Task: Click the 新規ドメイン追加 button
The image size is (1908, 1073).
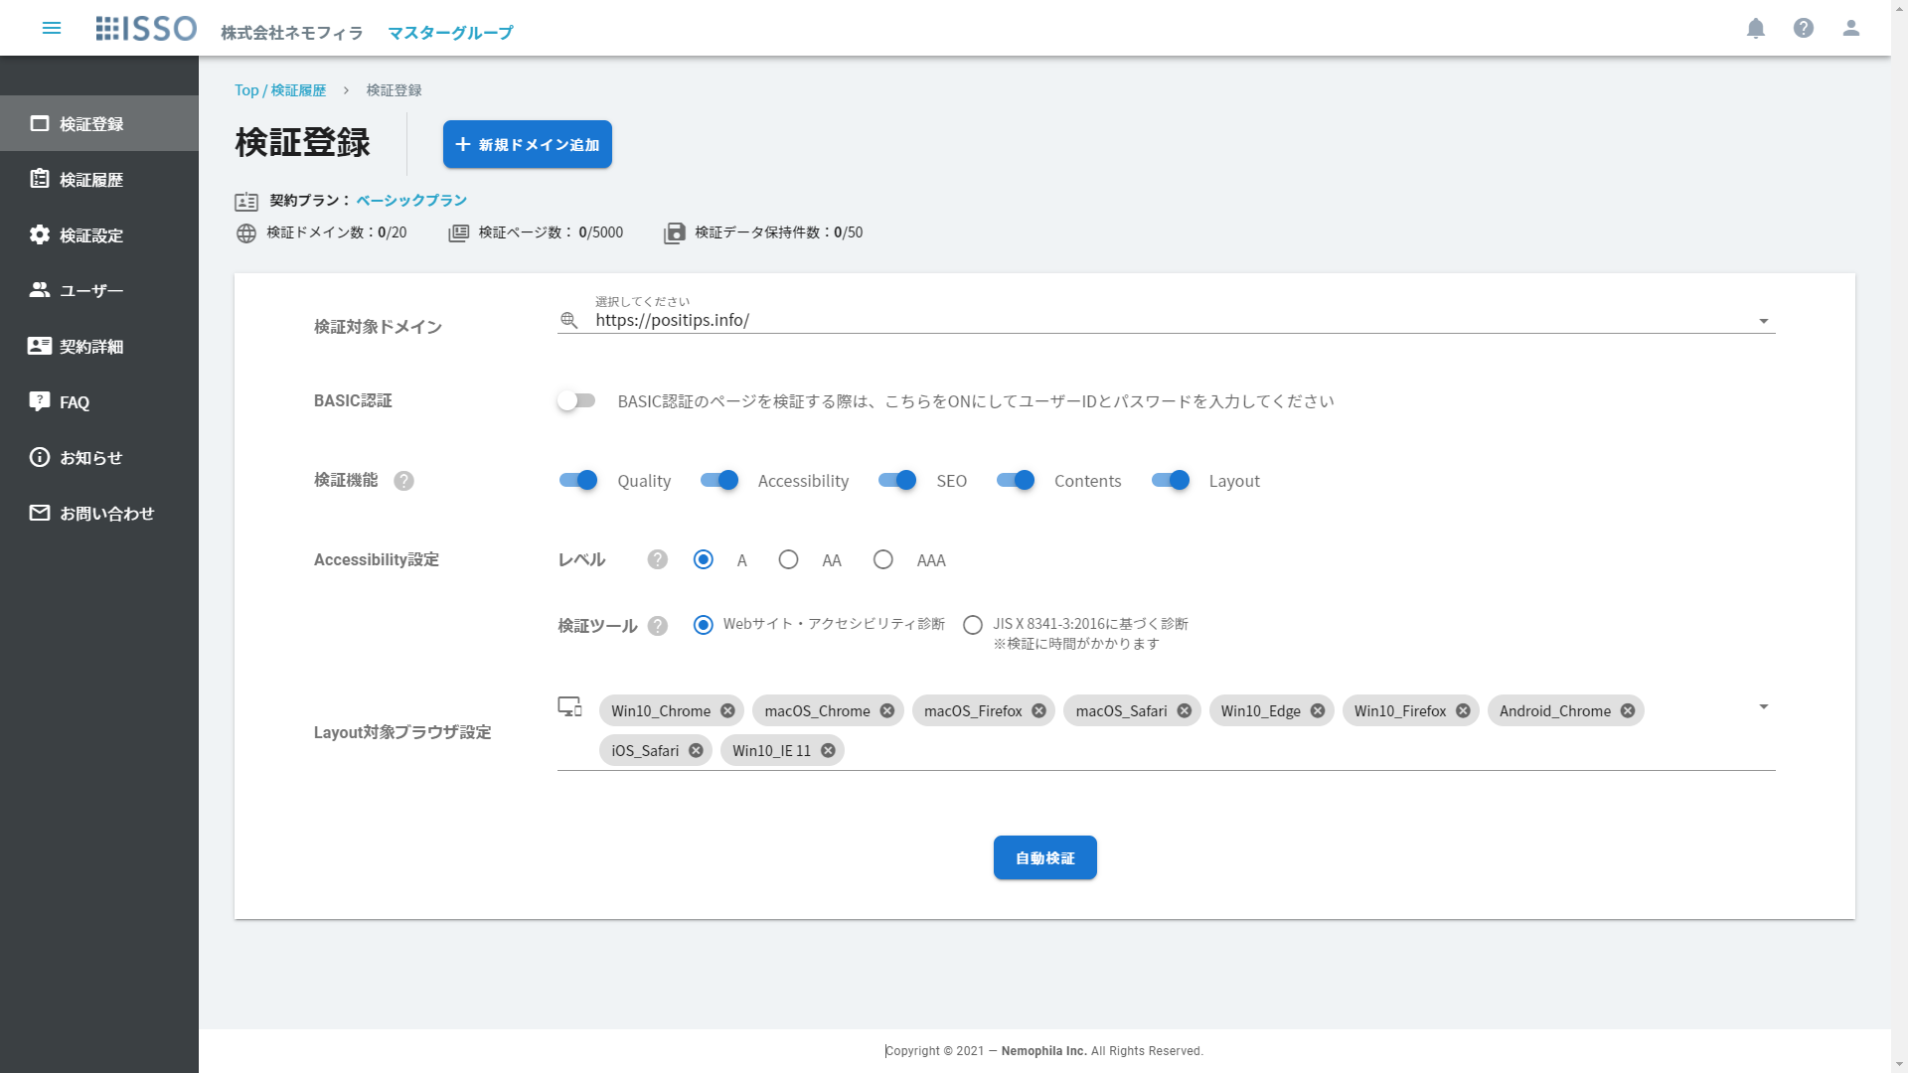Action: coord(528,145)
